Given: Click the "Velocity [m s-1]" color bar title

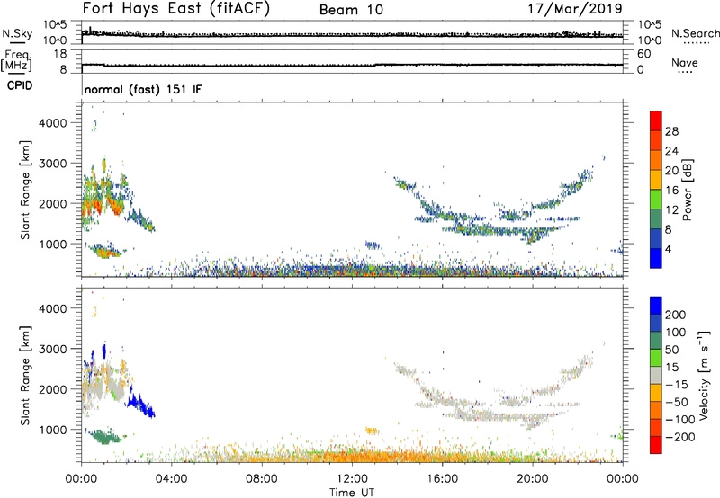Looking at the screenshot, I should 704,376.
